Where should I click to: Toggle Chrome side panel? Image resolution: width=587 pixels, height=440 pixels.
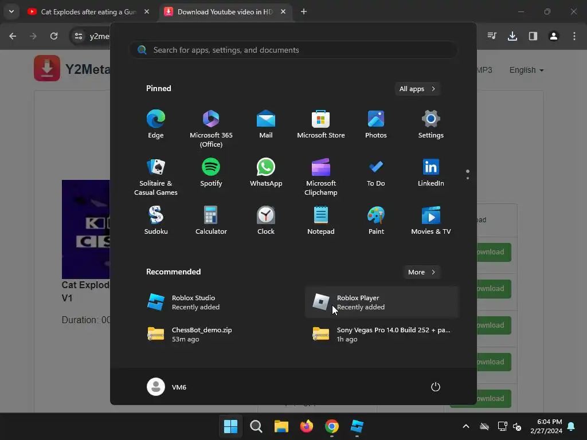533,36
